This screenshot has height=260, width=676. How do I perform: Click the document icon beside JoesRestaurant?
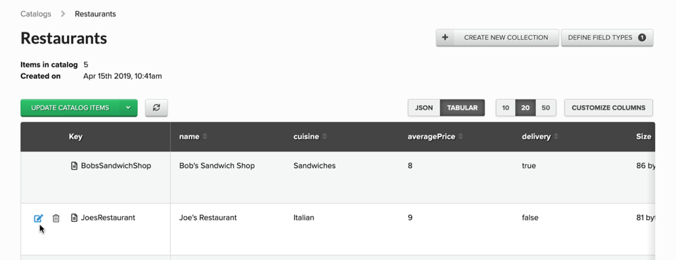pos(74,218)
